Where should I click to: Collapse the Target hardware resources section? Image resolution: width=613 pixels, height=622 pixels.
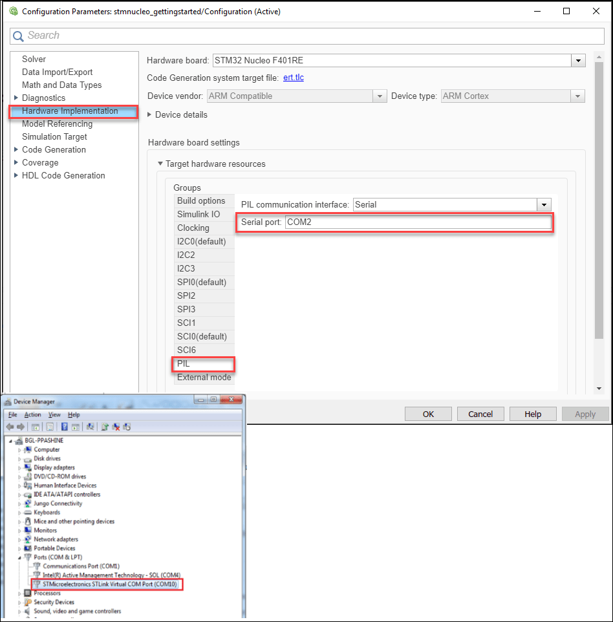pos(160,164)
